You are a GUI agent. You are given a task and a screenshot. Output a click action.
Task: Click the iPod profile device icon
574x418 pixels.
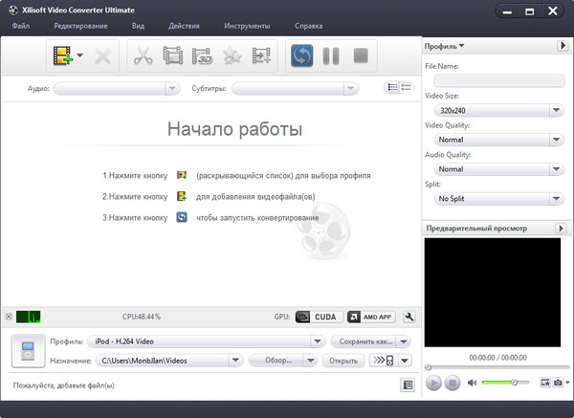(25, 351)
